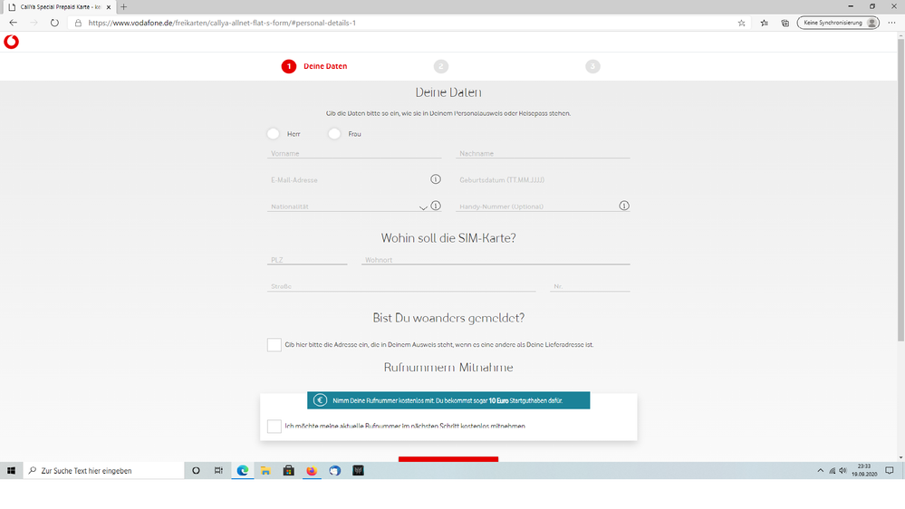Screen dimensions: 905x509
Task: Click the Geburtsdatum input field
Action: pos(543,179)
